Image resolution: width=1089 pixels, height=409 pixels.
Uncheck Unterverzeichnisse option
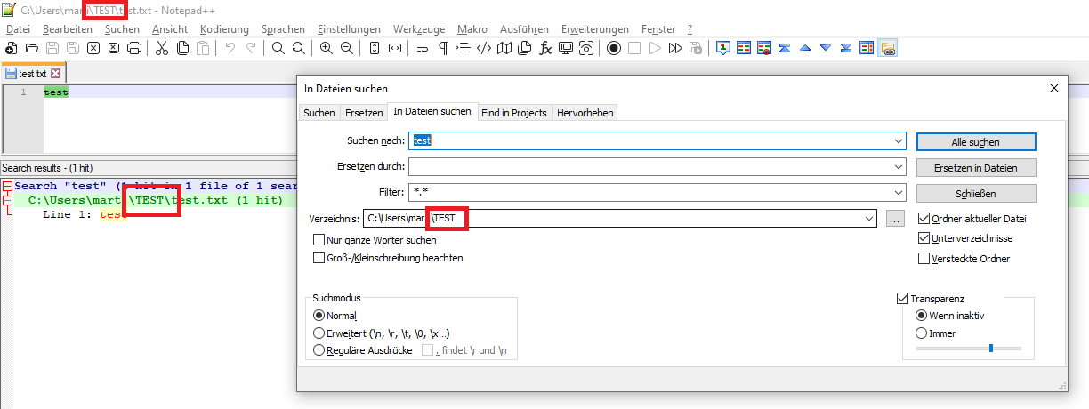pos(924,238)
